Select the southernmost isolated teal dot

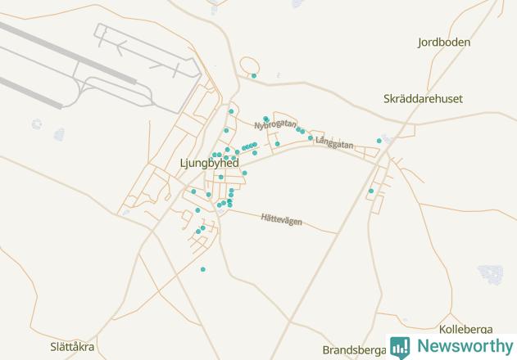203,269
